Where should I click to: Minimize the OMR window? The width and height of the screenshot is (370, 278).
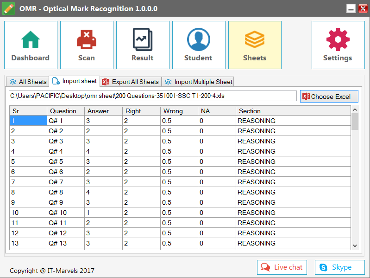[351, 9]
